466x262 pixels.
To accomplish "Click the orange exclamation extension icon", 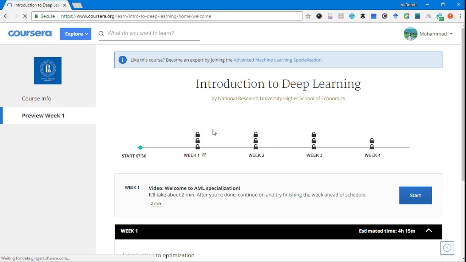I will click(450, 16).
